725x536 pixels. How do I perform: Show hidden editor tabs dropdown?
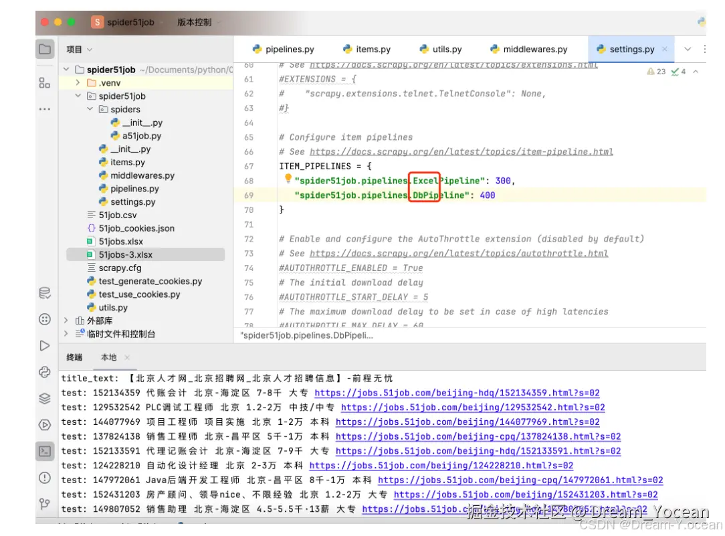coord(688,49)
